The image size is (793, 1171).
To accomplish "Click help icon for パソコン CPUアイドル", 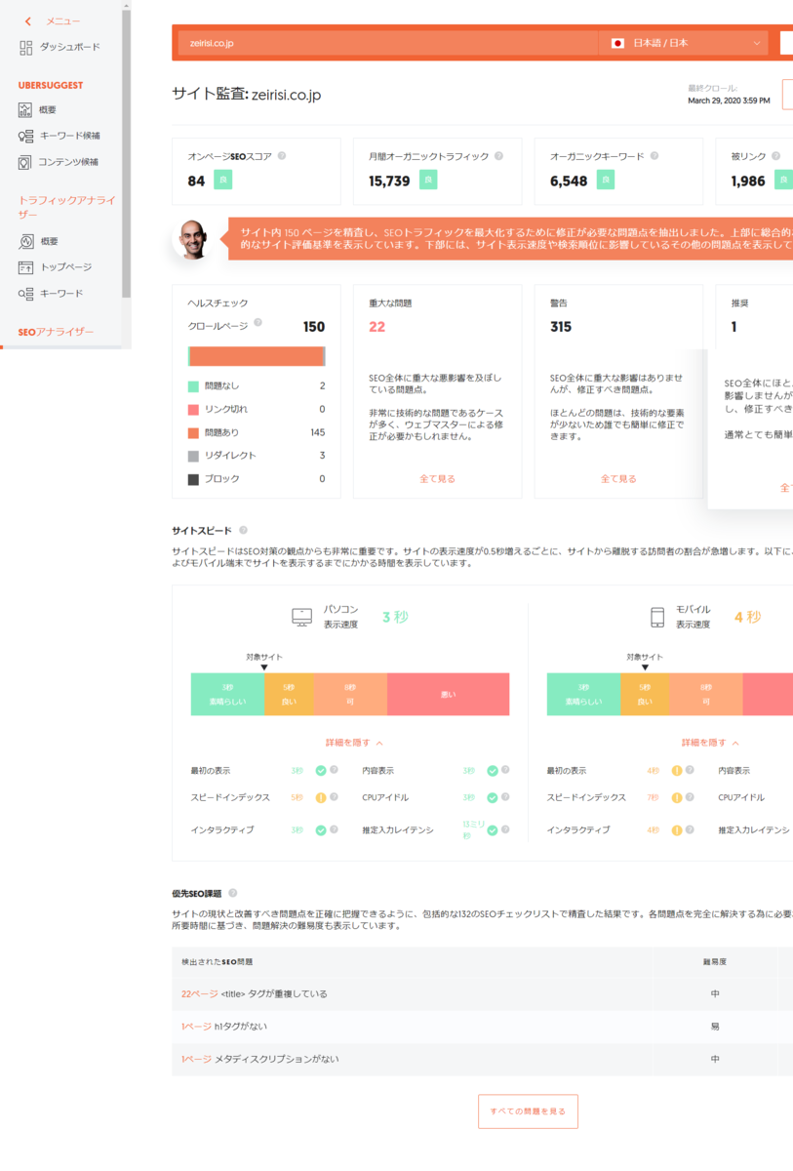I will tap(506, 797).
